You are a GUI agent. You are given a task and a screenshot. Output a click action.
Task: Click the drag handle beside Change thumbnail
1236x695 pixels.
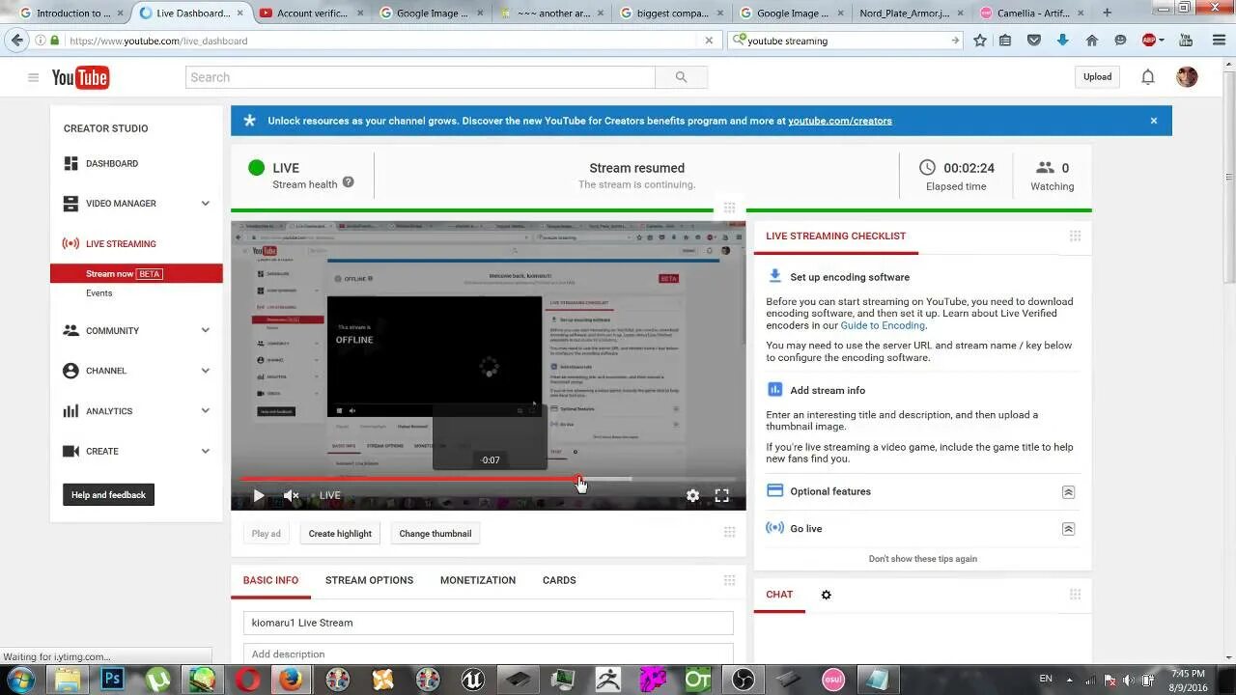click(729, 532)
